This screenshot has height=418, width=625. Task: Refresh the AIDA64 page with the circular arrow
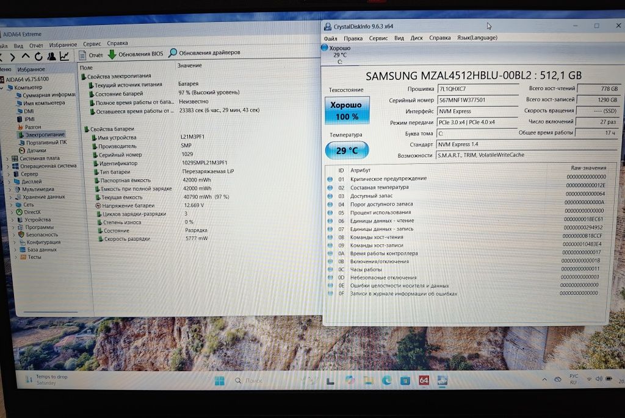[x=38, y=57]
